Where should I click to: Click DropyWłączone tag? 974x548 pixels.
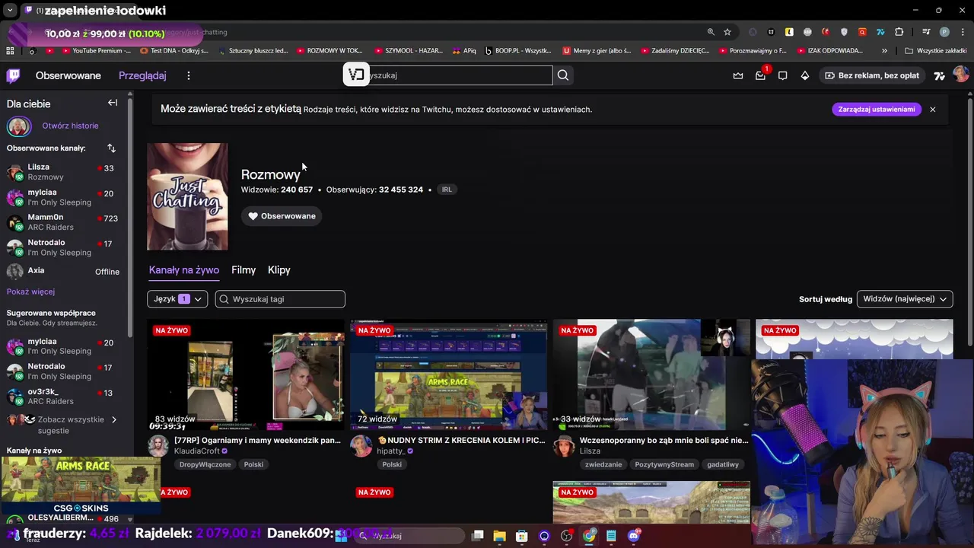205,464
